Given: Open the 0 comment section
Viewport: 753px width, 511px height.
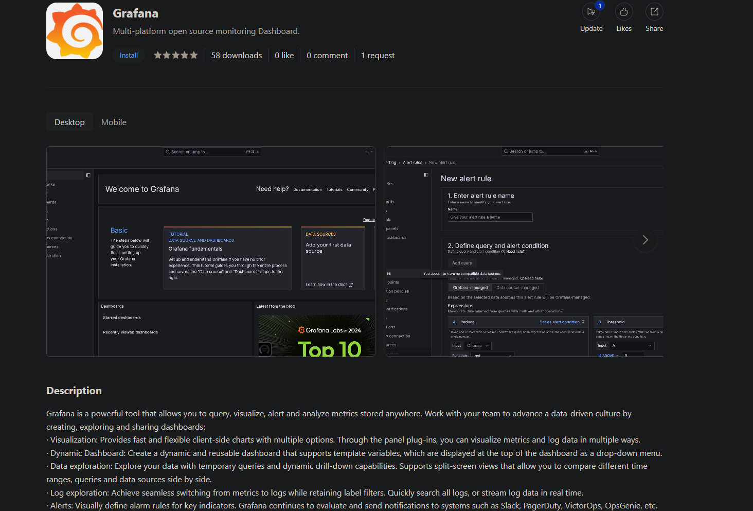Looking at the screenshot, I should pos(327,55).
